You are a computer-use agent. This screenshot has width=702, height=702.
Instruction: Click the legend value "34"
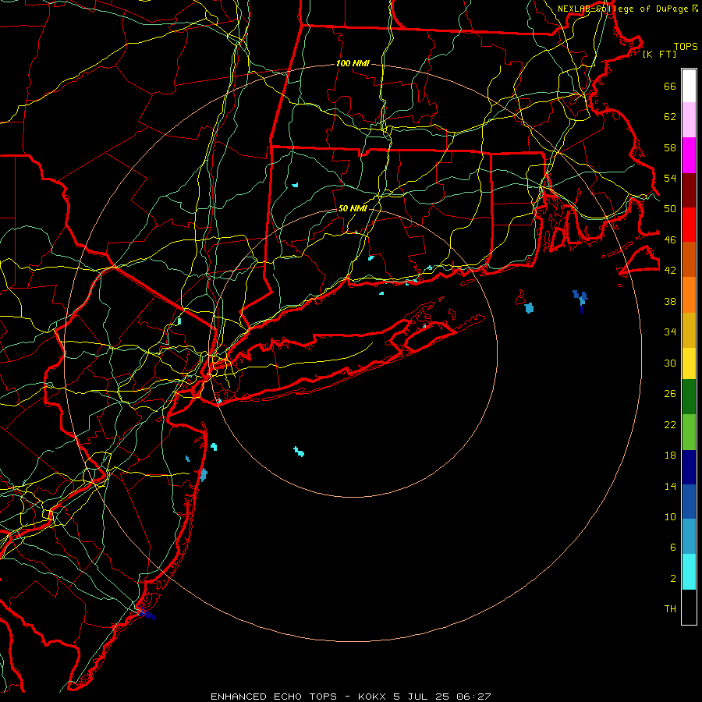670,331
